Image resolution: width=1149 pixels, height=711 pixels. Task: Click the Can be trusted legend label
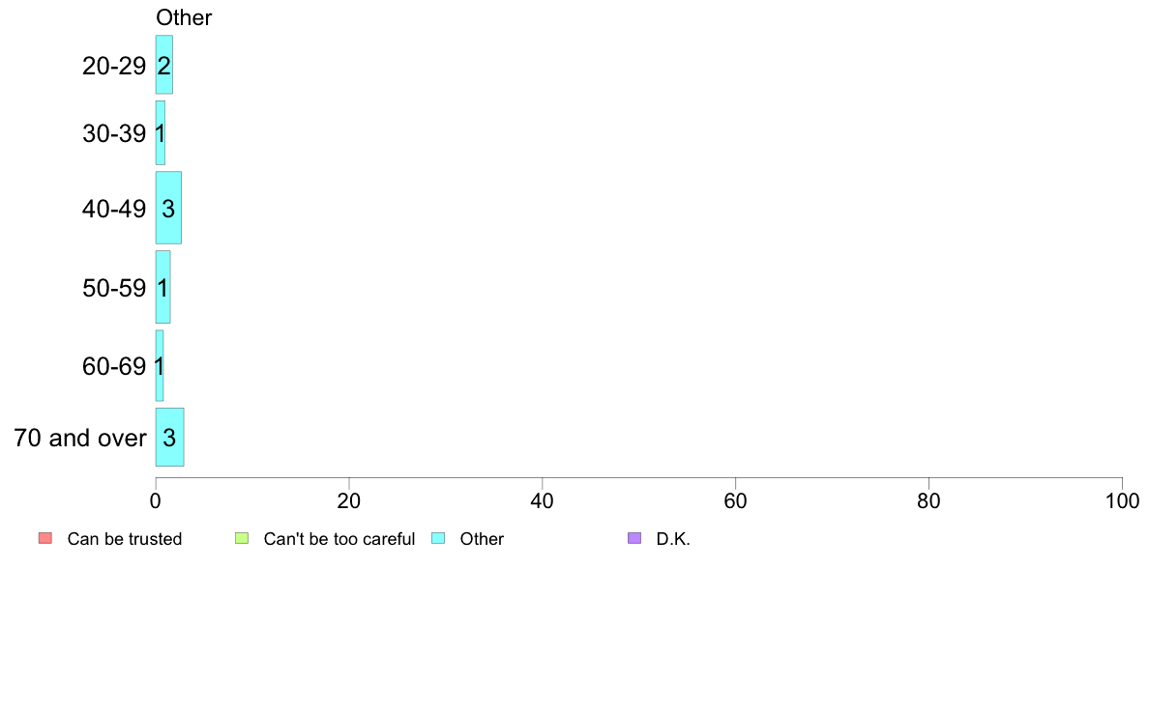125,539
